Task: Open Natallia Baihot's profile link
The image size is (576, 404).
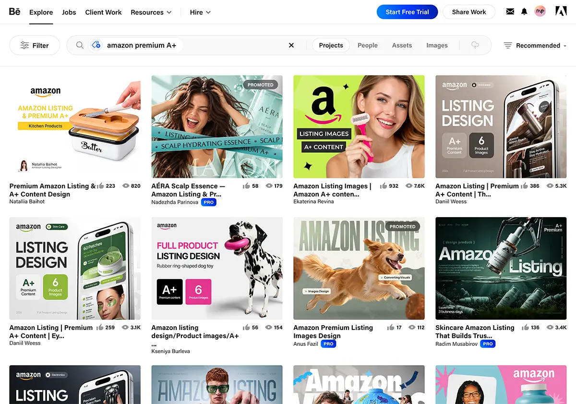Action: pos(27,202)
